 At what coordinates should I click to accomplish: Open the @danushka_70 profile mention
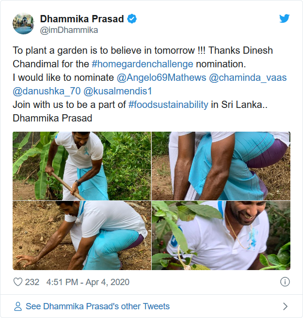(47, 91)
